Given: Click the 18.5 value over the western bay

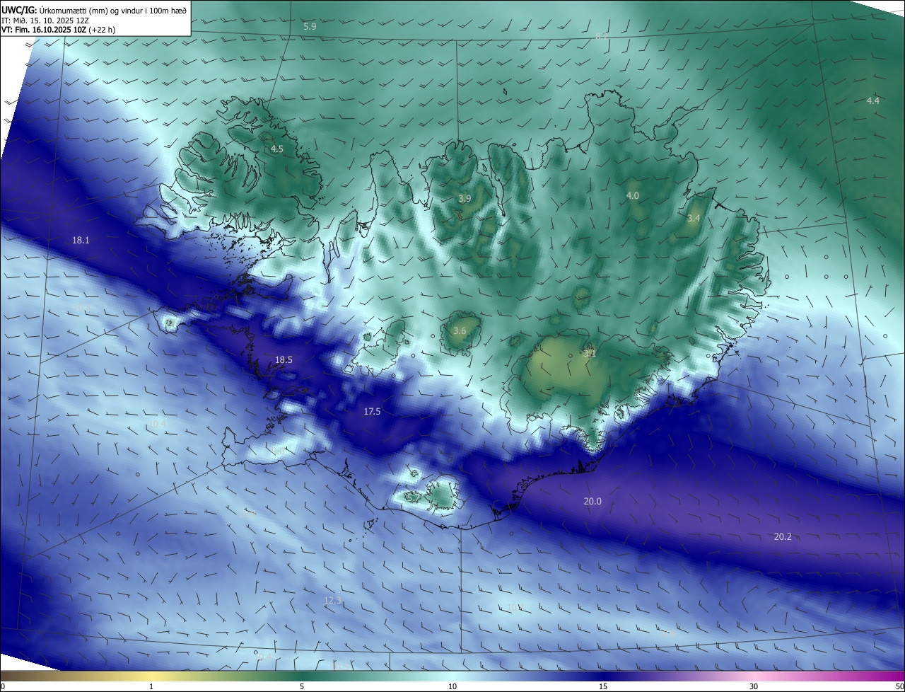Looking at the screenshot, I should (x=284, y=360).
